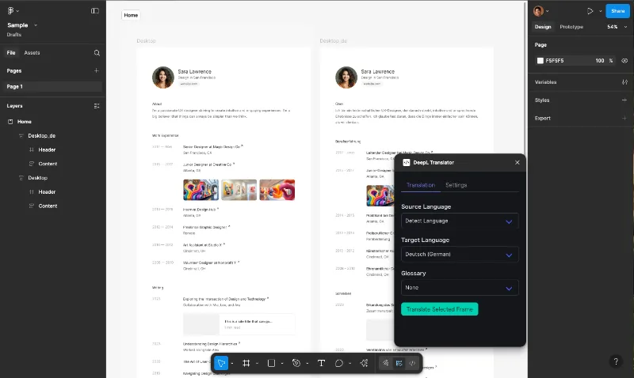
Task: Switch to the Prototype tab
Action: coord(571,27)
